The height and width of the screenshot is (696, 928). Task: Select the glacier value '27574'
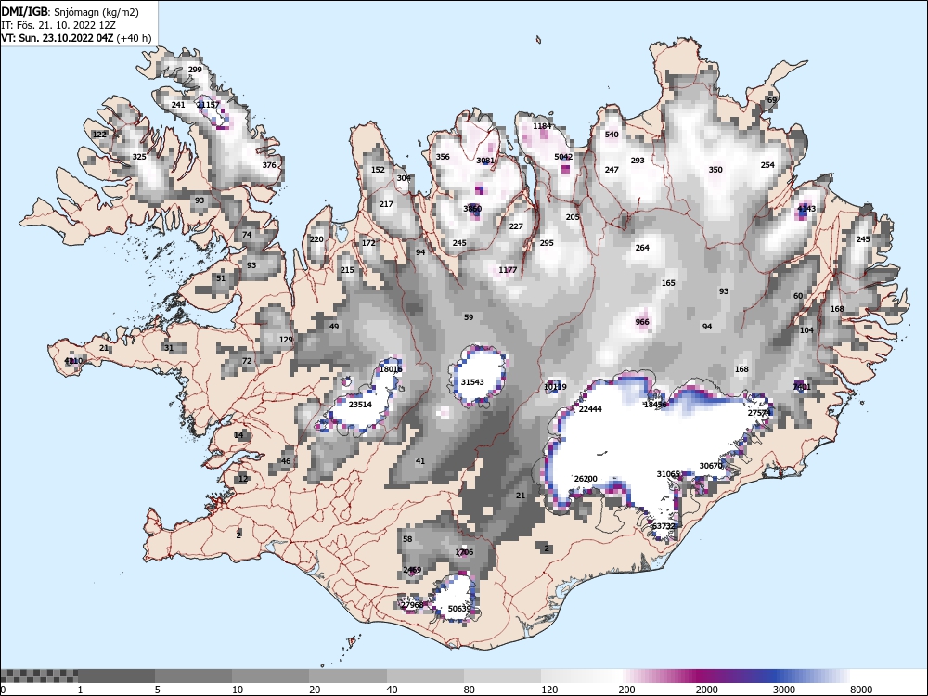coord(759,413)
